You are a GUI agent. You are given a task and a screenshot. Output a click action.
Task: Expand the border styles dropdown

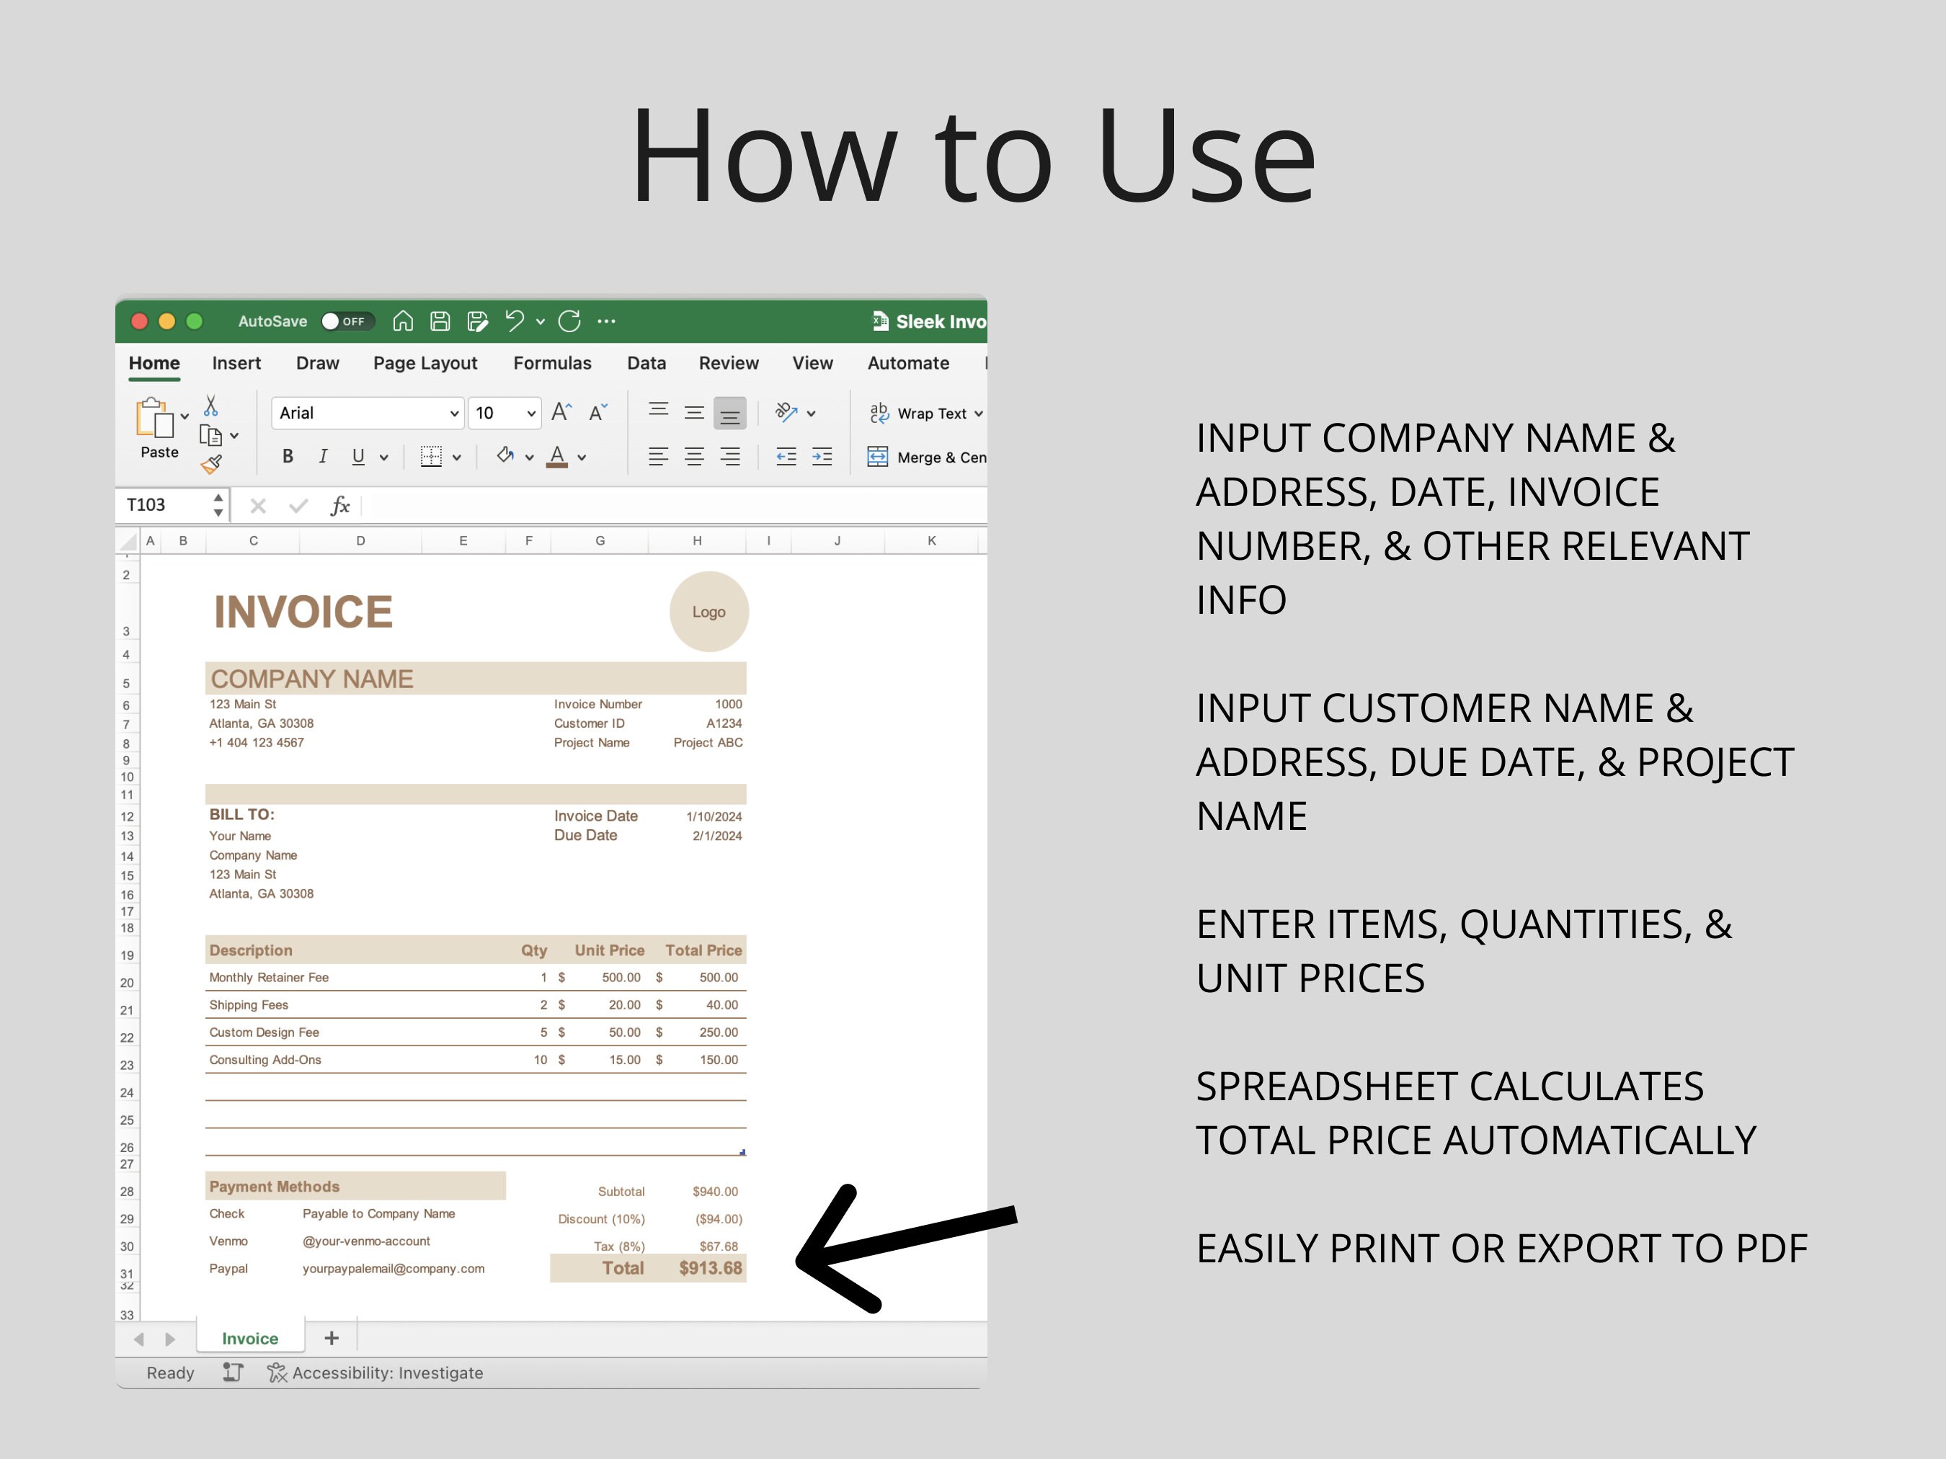click(x=456, y=456)
